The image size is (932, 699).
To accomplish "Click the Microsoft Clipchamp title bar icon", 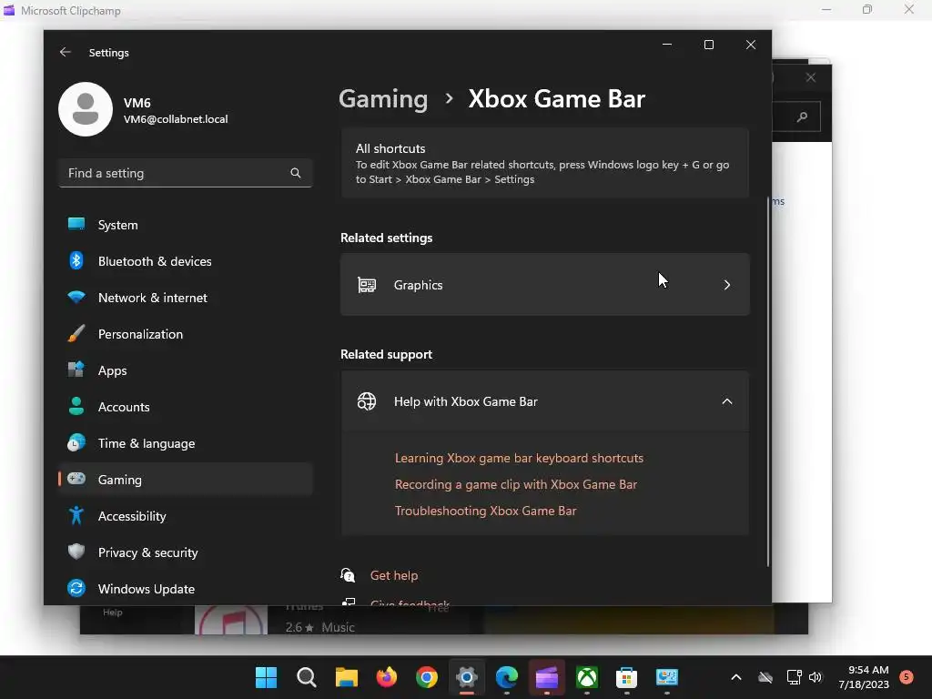I will [x=9, y=10].
